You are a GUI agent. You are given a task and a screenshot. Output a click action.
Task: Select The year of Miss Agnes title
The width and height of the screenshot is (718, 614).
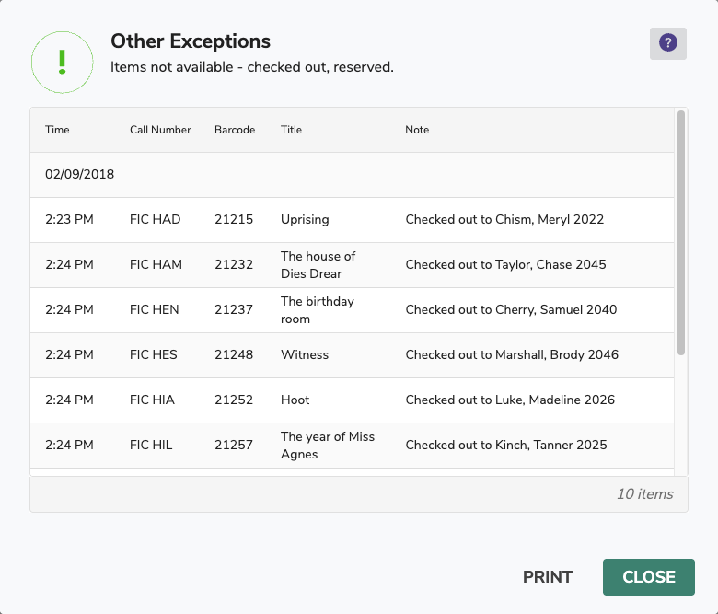(327, 446)
